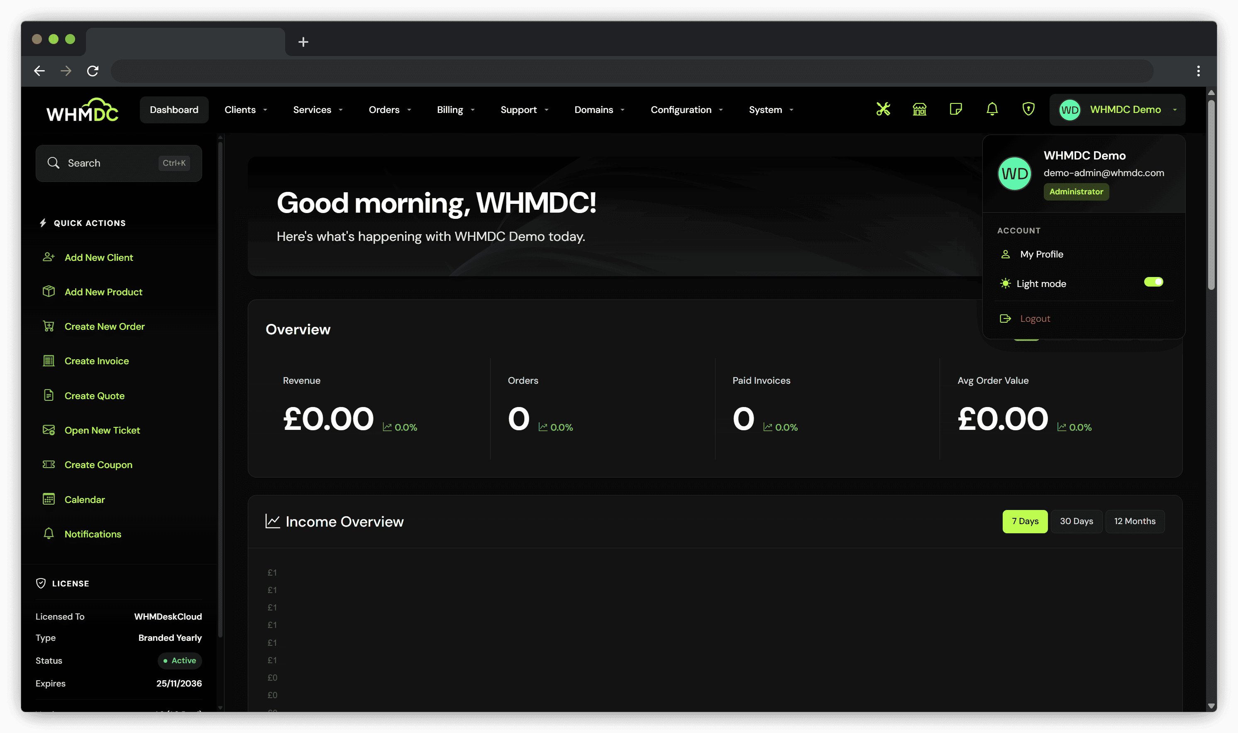This screenshot has height=733, width=1238.
Task: Check notifications via the bell icon
Action: coord(992,110)
